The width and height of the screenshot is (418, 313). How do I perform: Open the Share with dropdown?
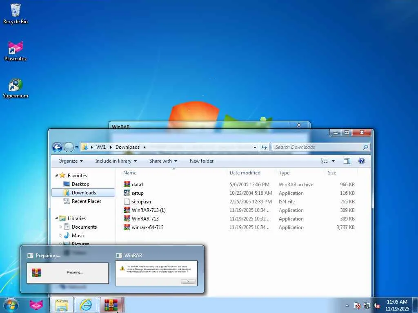(163, 161)
